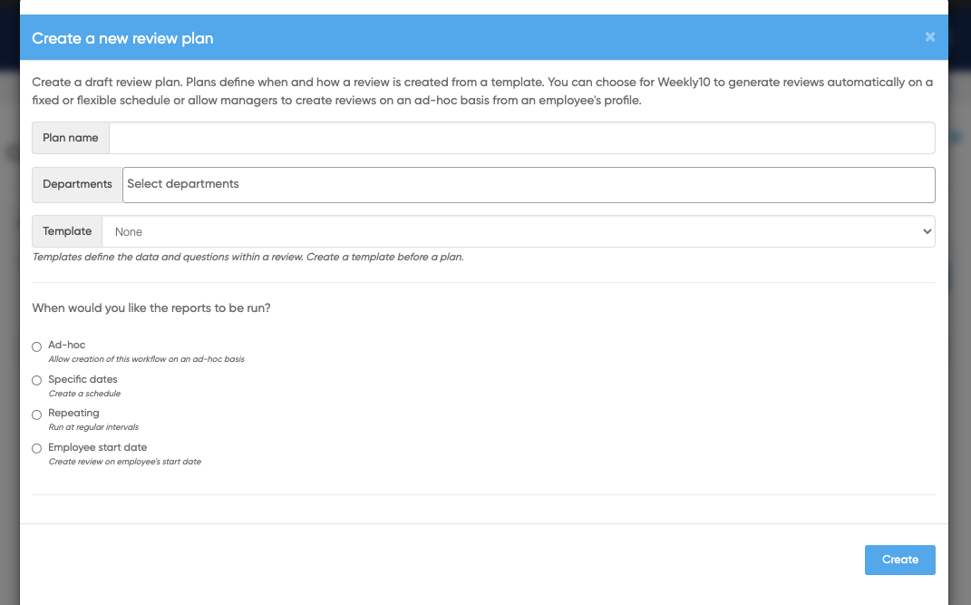This screenshot has width=971, height=605.
Task: Click the 'Templates define the data' help text
Action: [248, 257]
